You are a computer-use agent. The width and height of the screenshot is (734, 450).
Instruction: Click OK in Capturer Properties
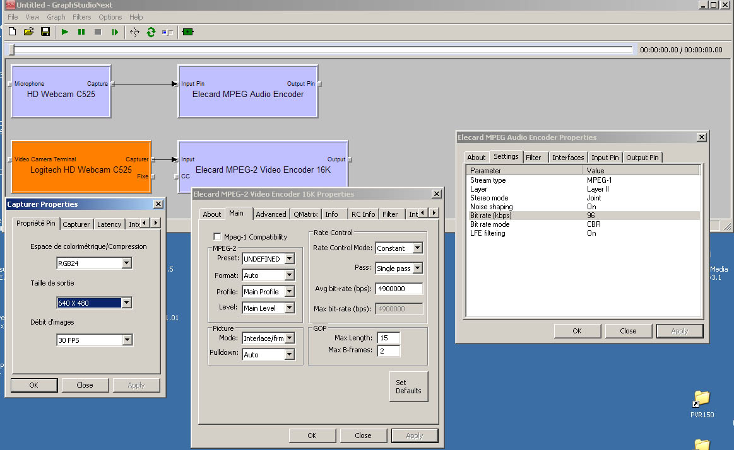tap(33, 385)
